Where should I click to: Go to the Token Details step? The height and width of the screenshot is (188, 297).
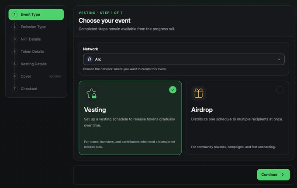(36, 51)
